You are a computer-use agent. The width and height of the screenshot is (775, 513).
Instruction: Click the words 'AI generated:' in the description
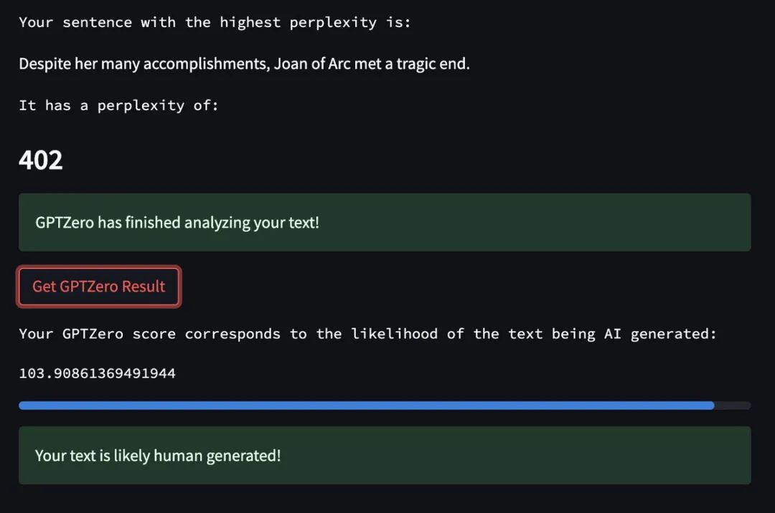tap(660, 335)
